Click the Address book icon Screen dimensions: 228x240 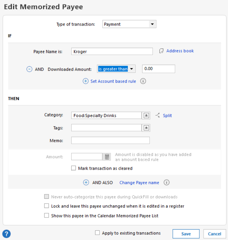[161, 51]
